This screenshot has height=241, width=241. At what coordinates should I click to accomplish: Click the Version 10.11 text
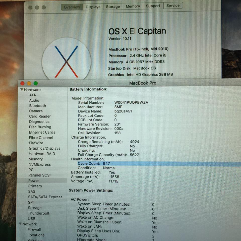tap(120, 39)
